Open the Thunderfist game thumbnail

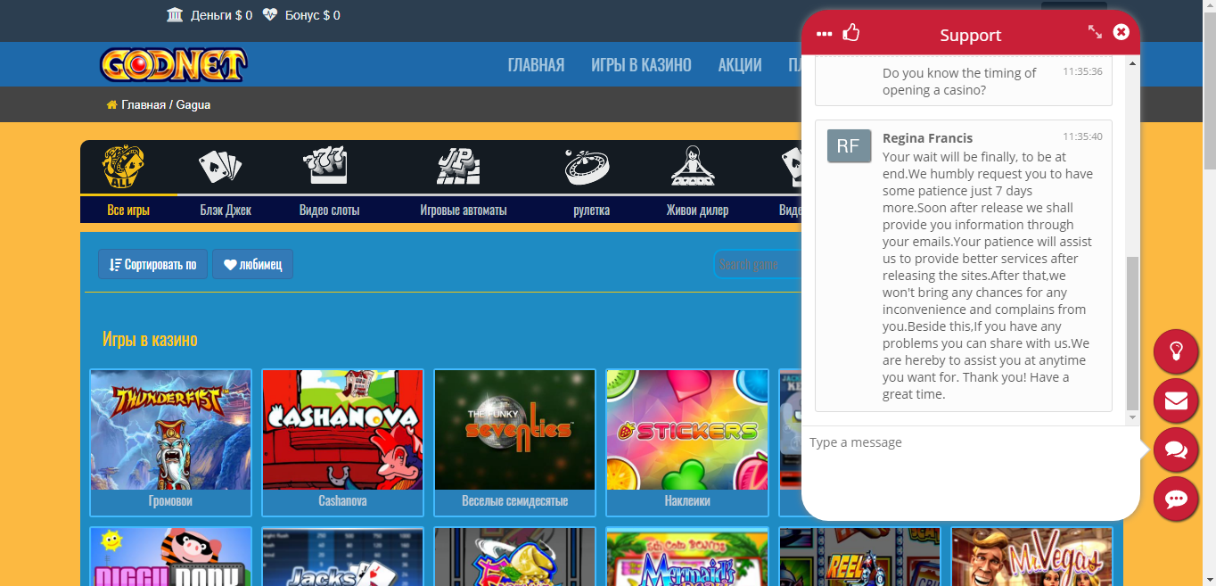[x=170, y=430]
